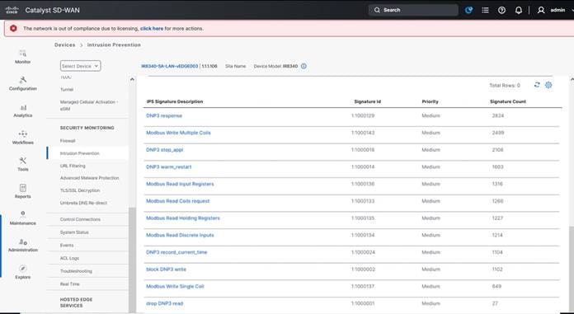Click the main content vertical scrollbar
The image size is (574, 314).
pyautogui.click(x=572, y=269)
